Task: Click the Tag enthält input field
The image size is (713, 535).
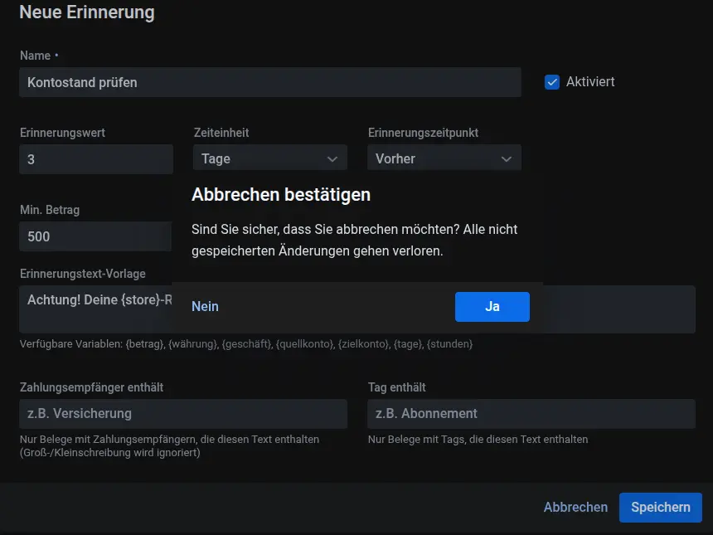Action: point(531,413)
